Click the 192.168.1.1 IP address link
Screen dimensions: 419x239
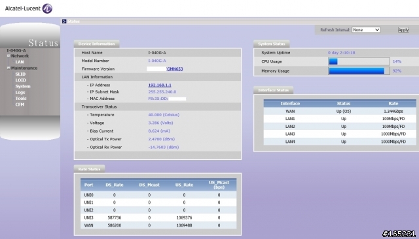point(160,86)
